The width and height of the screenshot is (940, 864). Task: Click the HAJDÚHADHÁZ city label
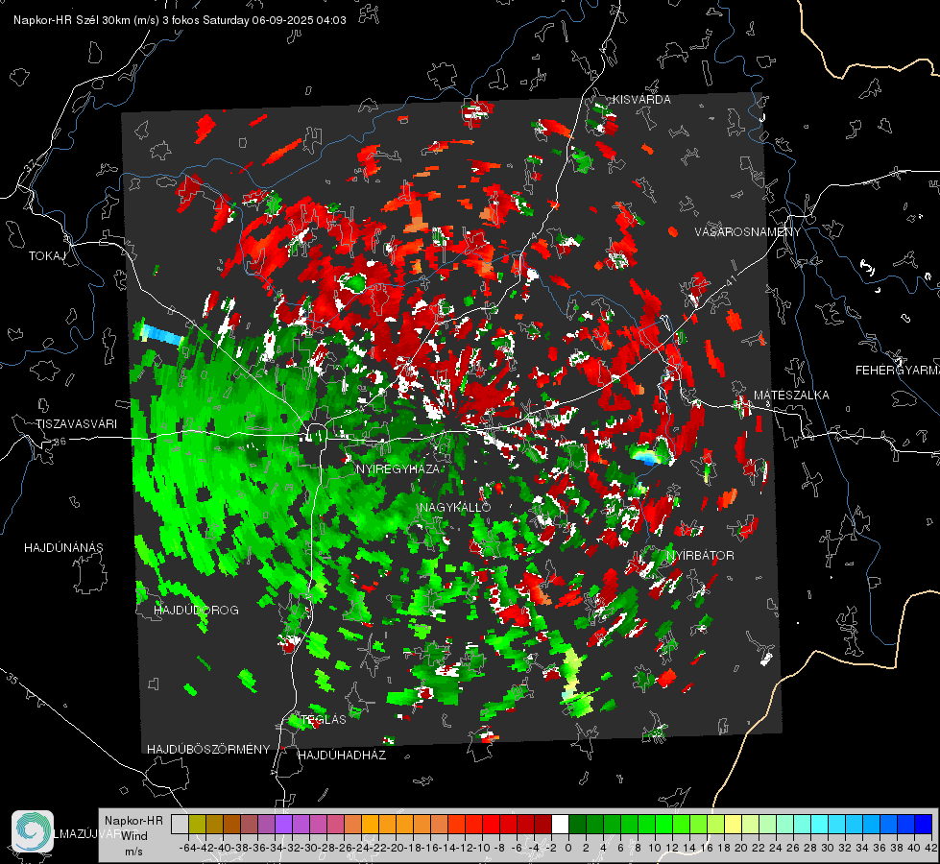coord(342,756)
